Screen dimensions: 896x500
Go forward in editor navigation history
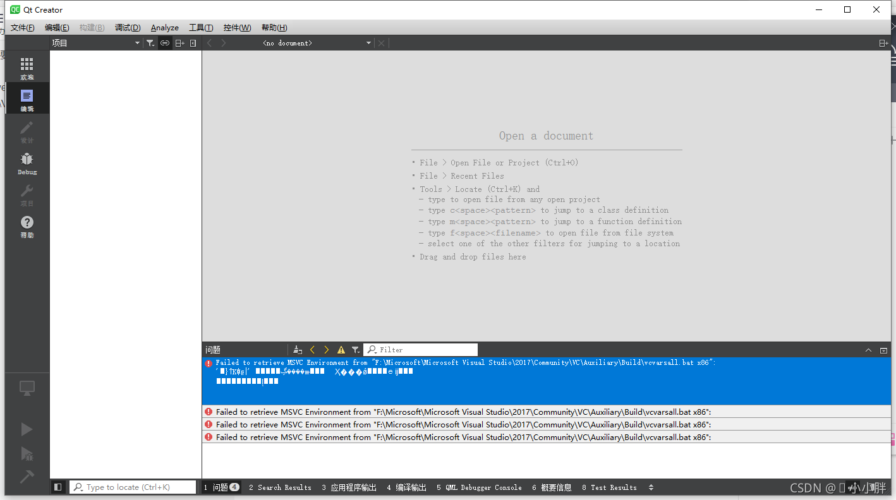tap(223, 43)
